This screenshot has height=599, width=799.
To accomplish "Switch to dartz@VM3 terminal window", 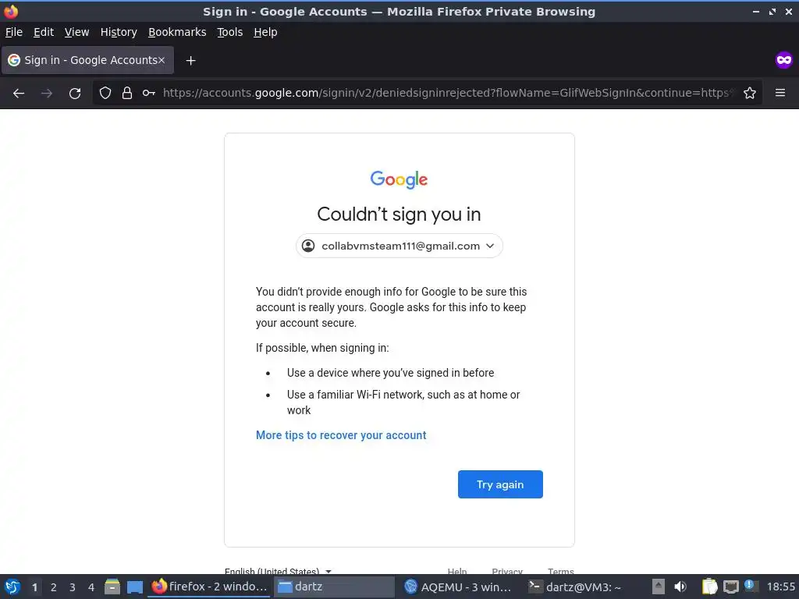I will [x=576, y=587].
